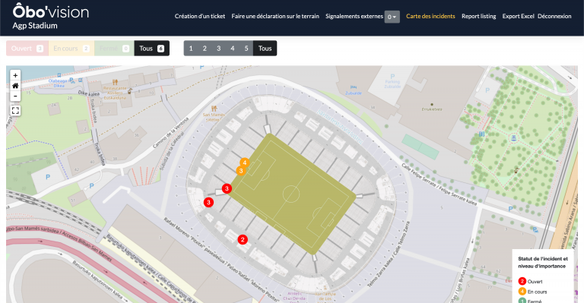
Task: Select red marker 3 touching pitch corner
Action: [227, 188]
